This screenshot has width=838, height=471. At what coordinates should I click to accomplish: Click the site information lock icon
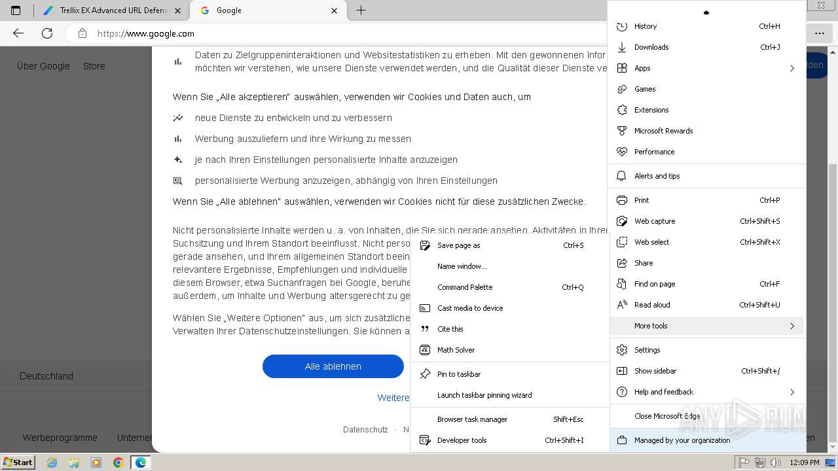click(82, 33)
